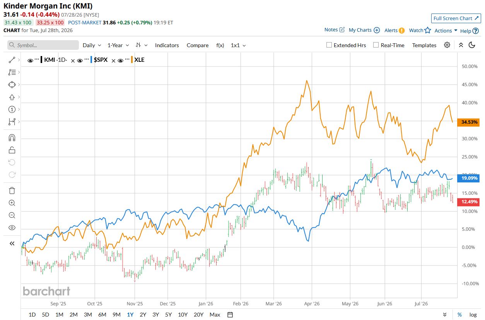Click the Alerts exclamation icon
The image size is (485, 320).
(402, 30)
